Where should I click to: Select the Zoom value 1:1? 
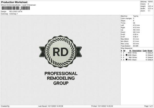click(149, 11)
